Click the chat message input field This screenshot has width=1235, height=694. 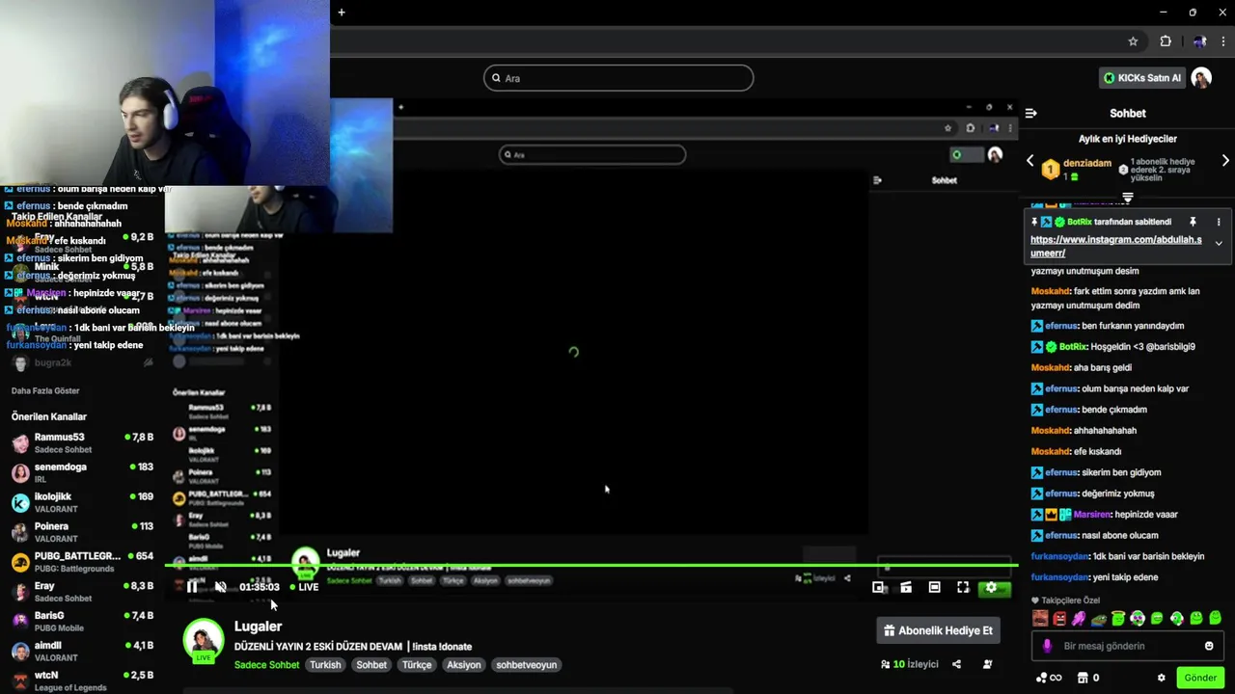click(1129, 646)
